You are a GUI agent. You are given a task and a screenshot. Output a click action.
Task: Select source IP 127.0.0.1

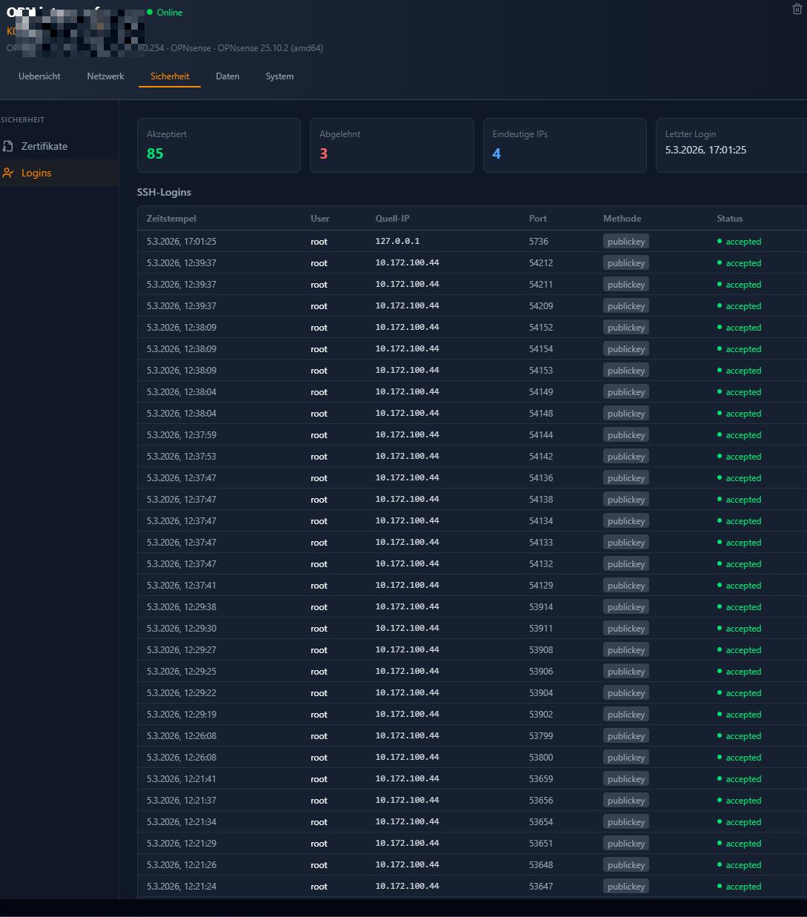397,242
